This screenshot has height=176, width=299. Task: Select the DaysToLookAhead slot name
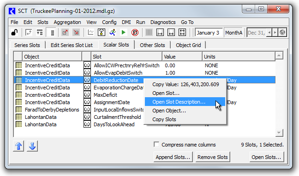pos(114,124)
